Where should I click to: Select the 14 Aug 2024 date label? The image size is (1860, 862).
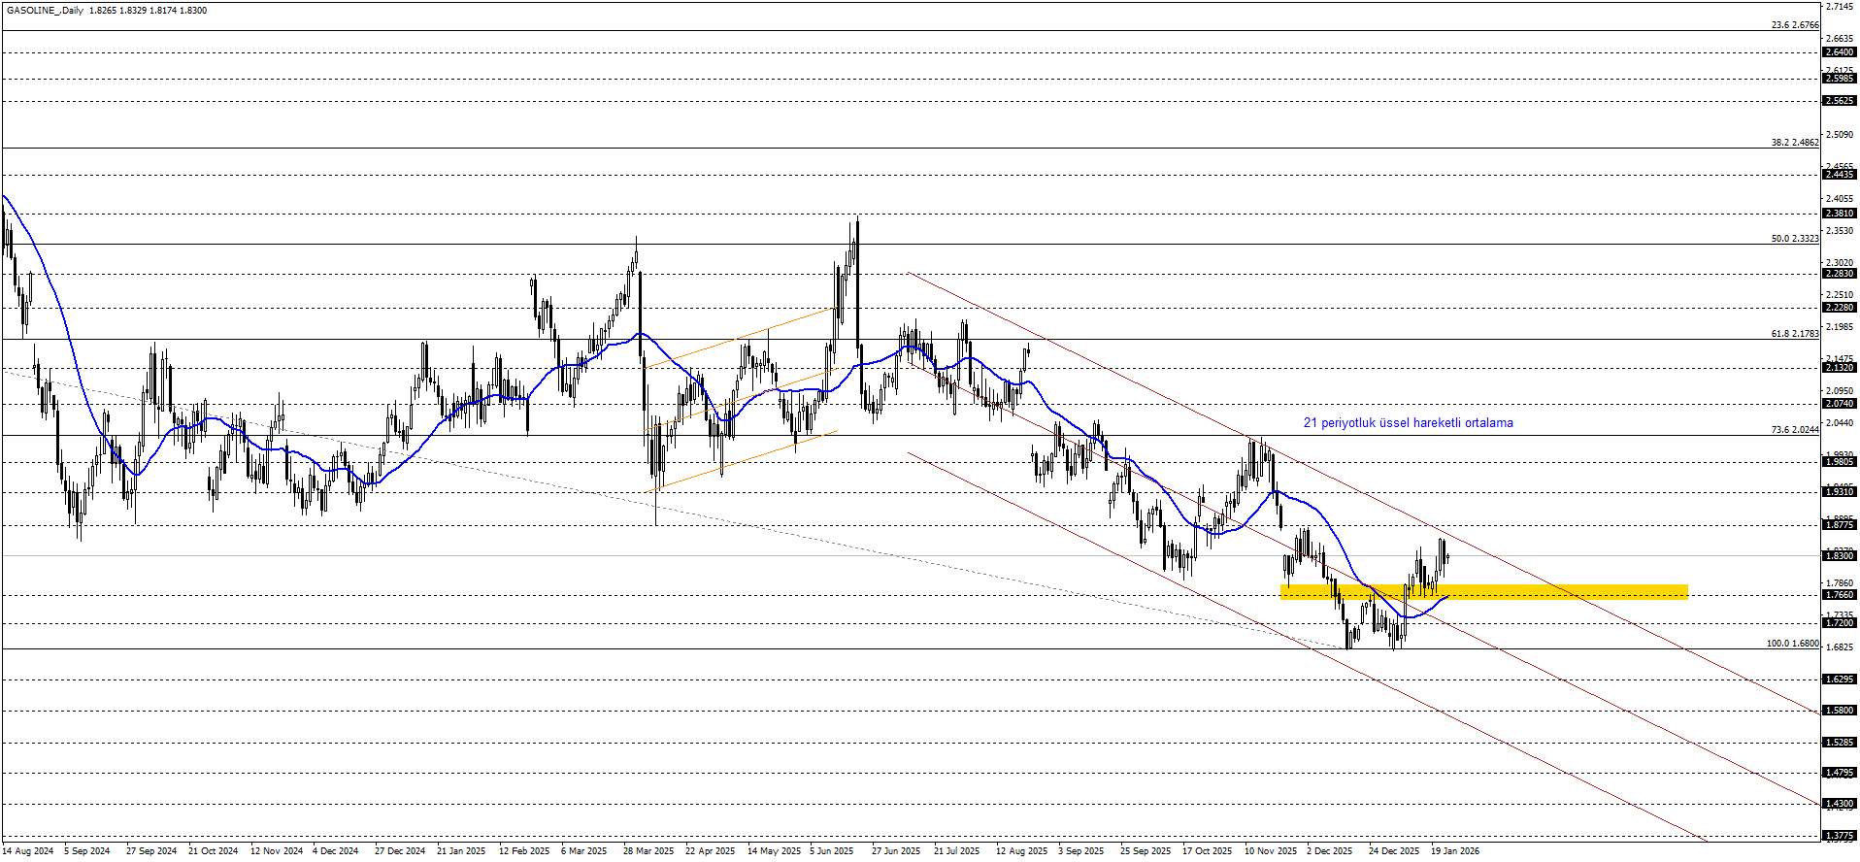(x=28, y=851)
